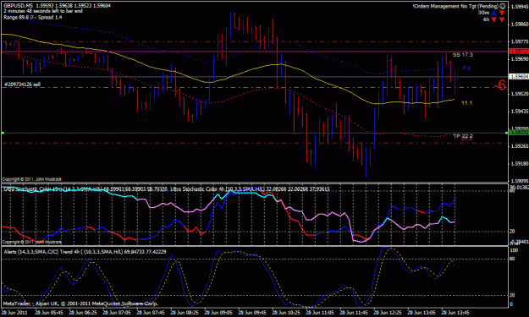Click the MetaTrader Alpari UK copyright line

point(80,303)
